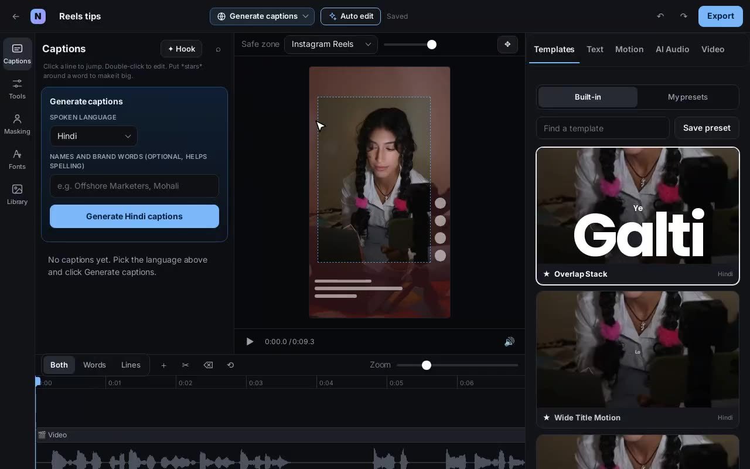Mute the preview volume speaker
This screenshot has height=469, width=750.
[x=509, y=341]
